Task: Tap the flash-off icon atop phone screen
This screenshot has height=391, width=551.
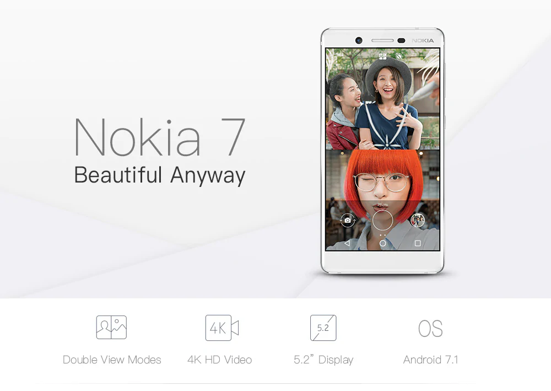Action: (x=398, y=56)
